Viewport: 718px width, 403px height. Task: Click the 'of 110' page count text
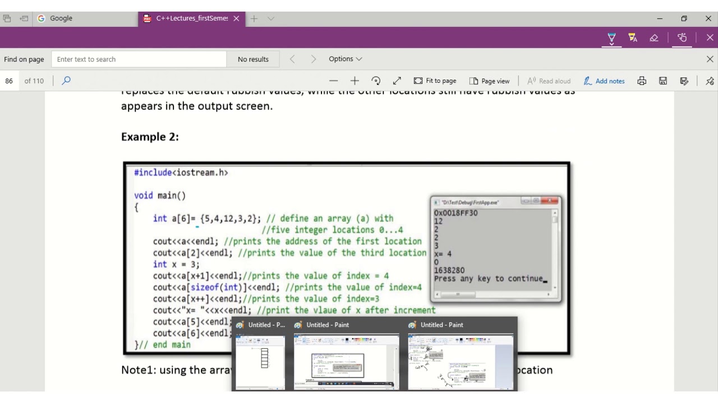(x=34, y=81)
